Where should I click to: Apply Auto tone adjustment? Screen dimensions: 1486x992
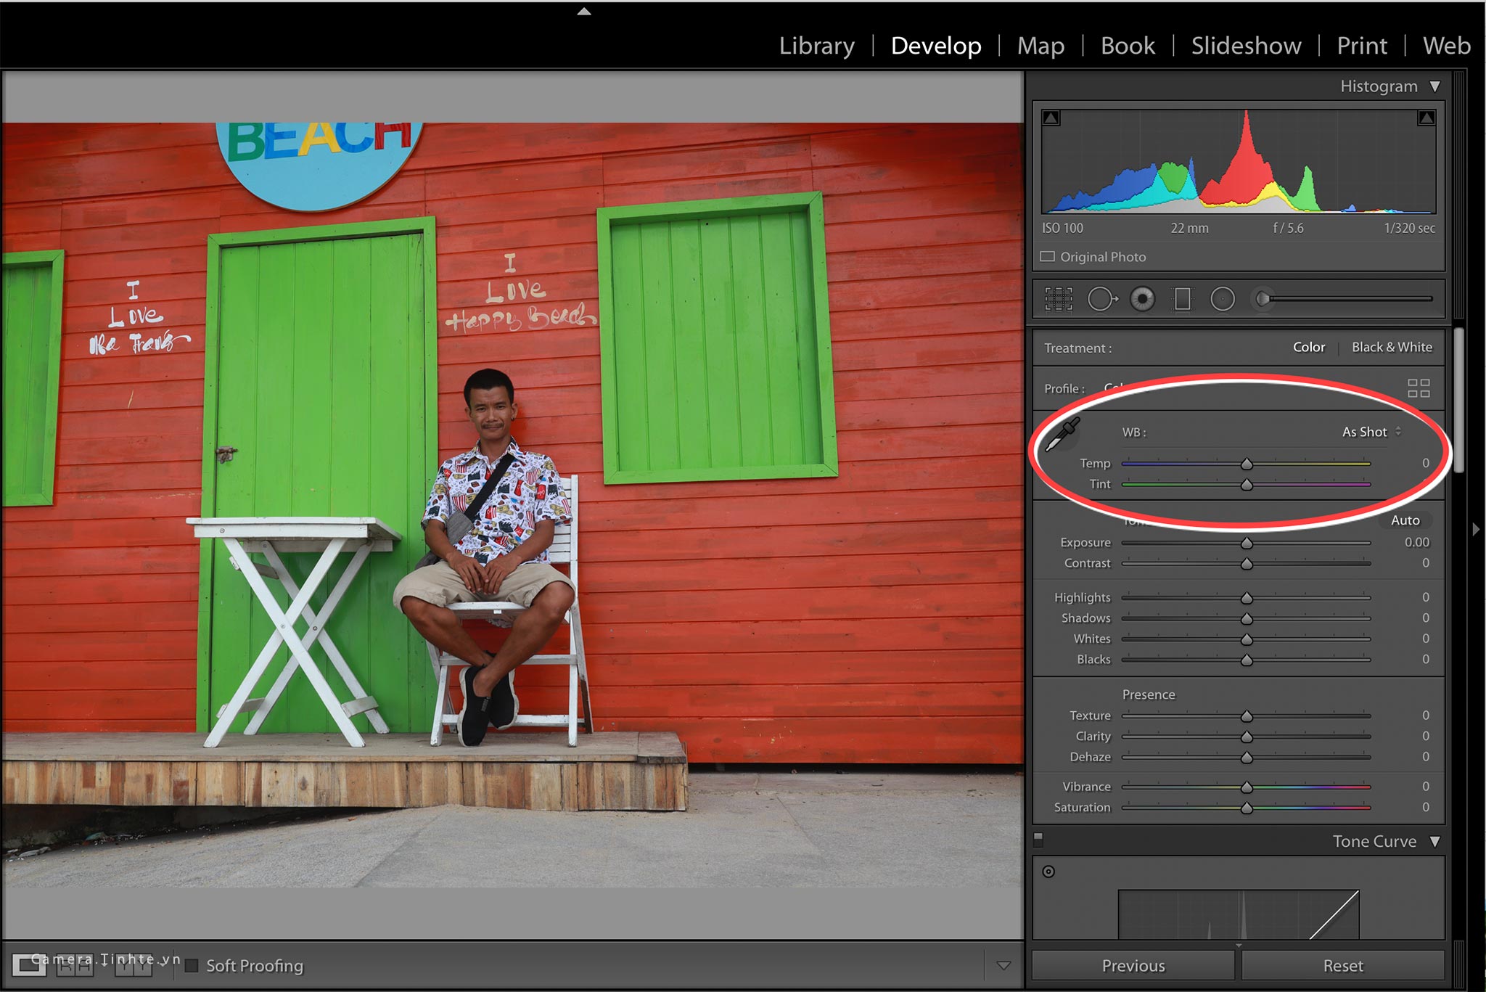[1405, 520]
